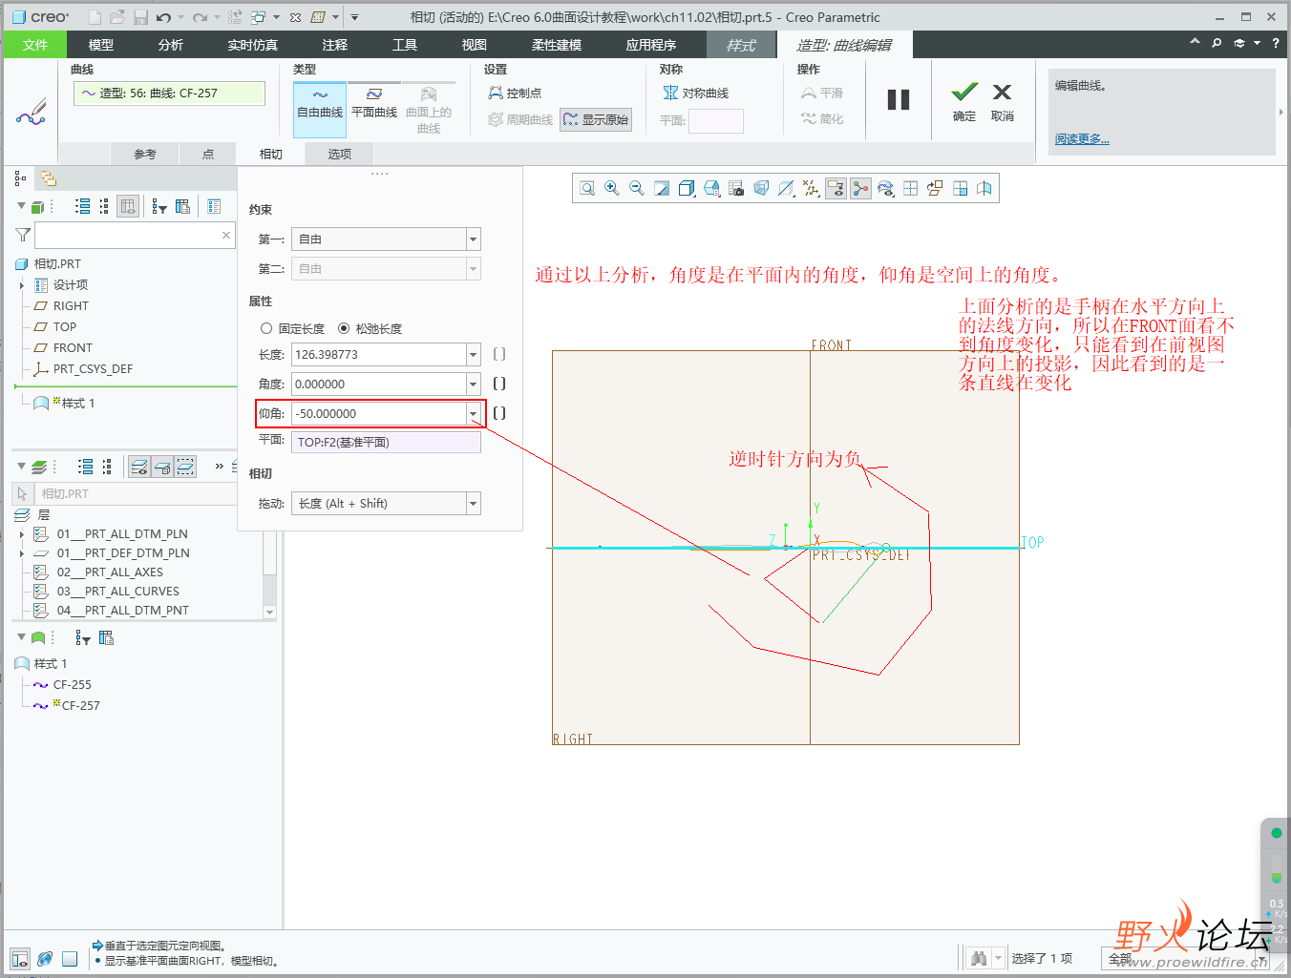The width and height of the screenshot is (1291, 978).
Task: Select the model tree tab icon
Action: click(20, 178)
